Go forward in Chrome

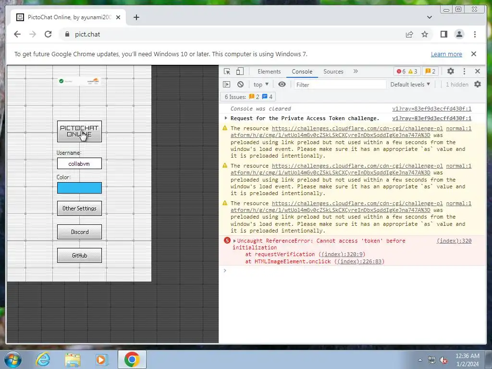tap(33, 34)
